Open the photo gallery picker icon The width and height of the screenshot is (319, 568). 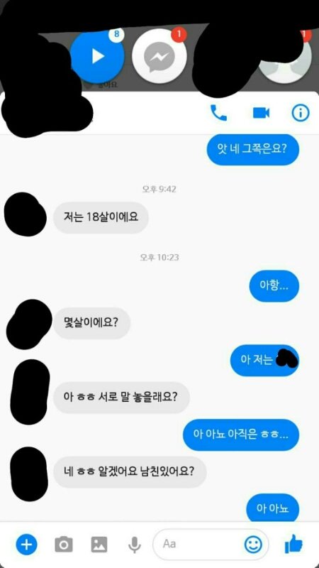[99, 545]
